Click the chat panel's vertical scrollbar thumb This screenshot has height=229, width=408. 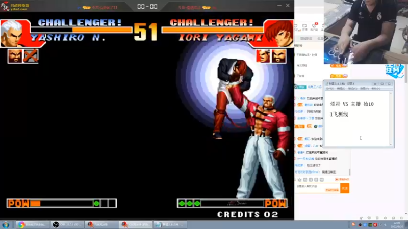pyautogui.click(x=349, y=173)
